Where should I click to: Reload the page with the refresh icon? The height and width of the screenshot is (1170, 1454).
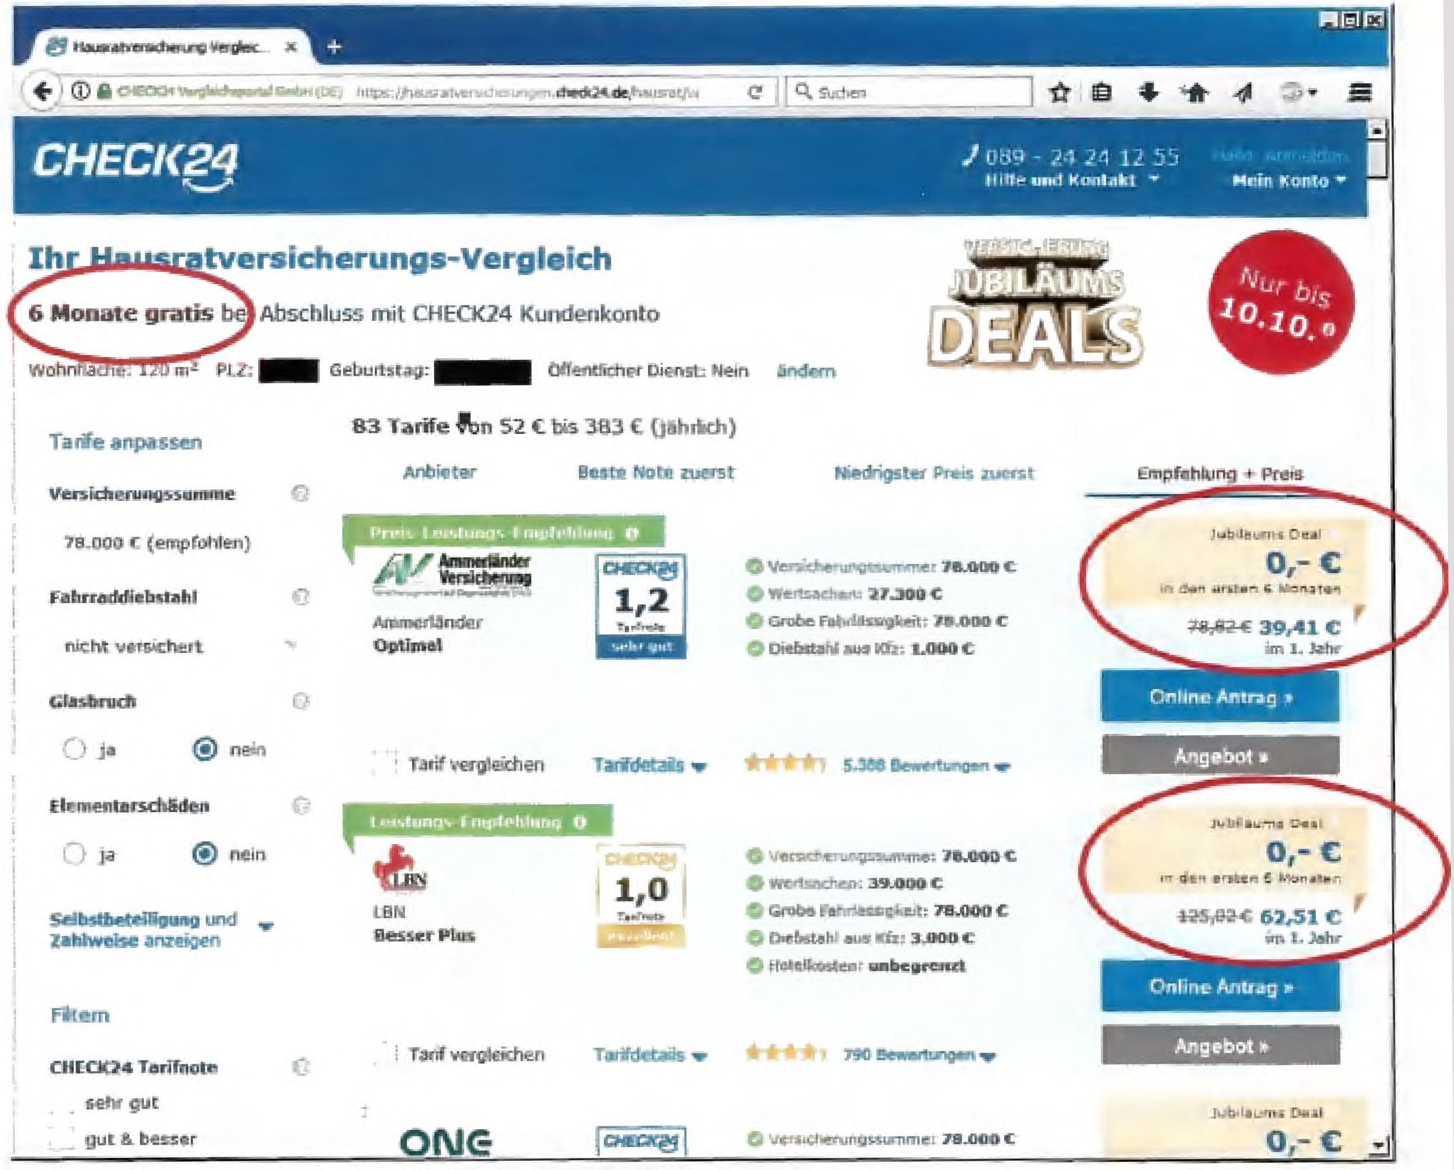[755, 92]
